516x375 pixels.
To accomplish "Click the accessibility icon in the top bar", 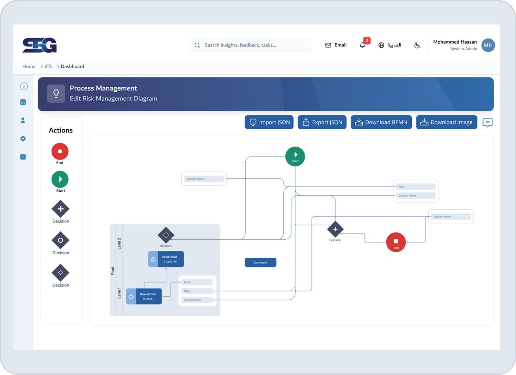I will (x=417, y=45).
